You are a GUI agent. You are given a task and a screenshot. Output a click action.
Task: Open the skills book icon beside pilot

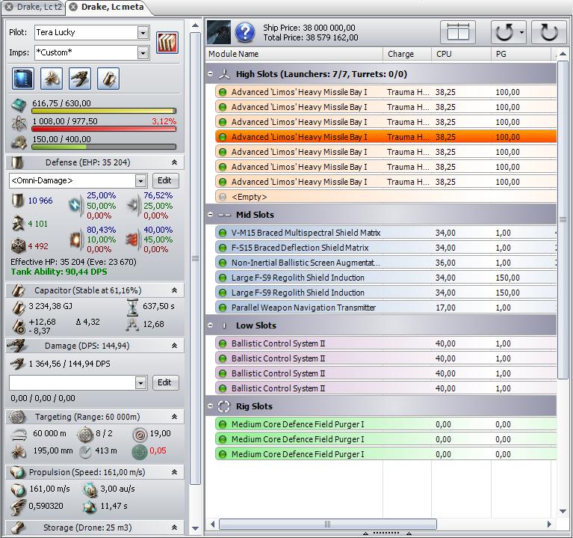167,43
